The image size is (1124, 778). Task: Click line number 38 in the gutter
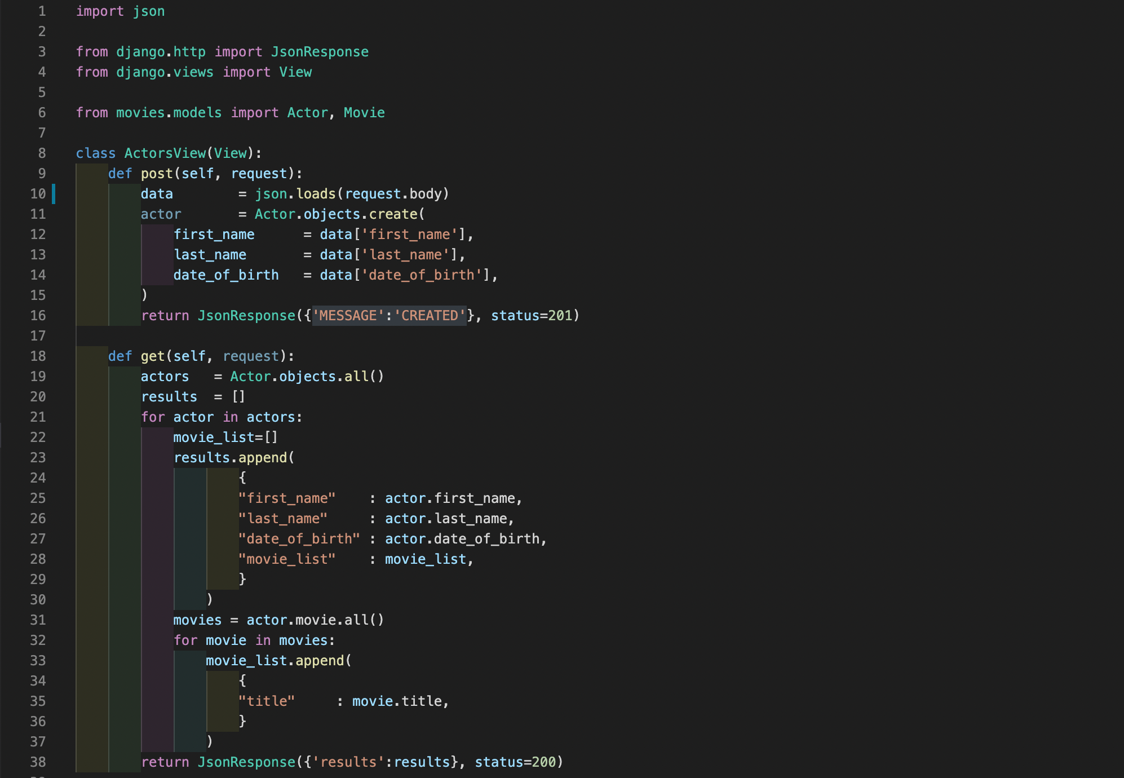(x=38, y=762)
